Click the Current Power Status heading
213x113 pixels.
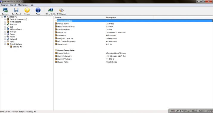66,50
